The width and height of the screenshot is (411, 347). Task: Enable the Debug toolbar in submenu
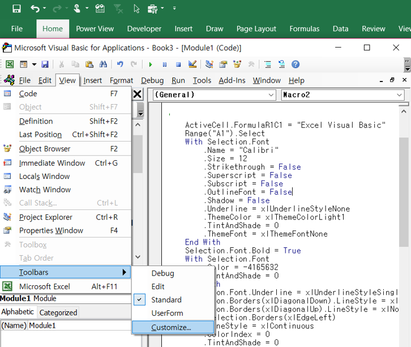tap(162, 273)
